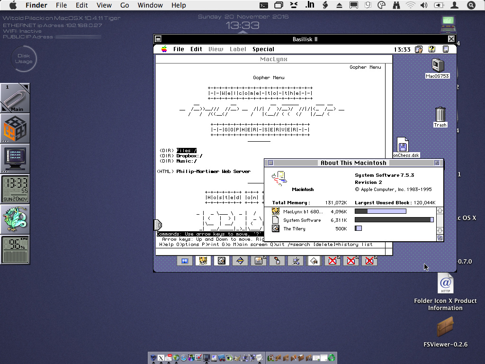Screen dimensions: 485x364
Task: Click the MacLynx tiger tile in The Tilery
Action: click(x=203, y=261)
